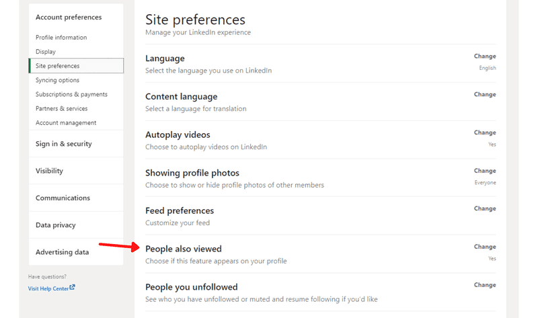Expand Sign in & security section
Screen dimensions: 538x318
(63, 144)
